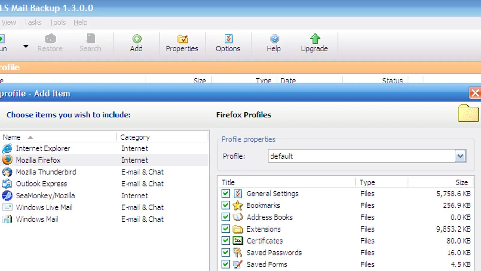Click the Firefox Profiles folder icon

tap(468, 114)
